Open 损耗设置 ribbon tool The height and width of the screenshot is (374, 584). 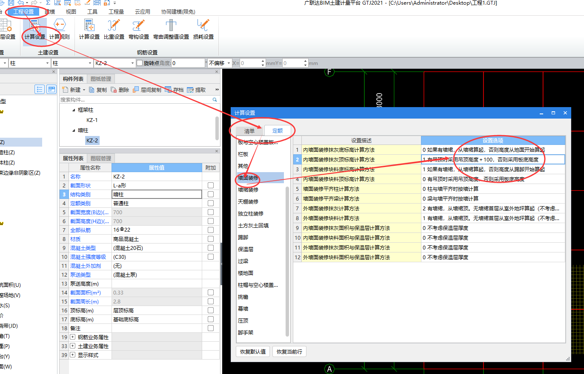[203, 29]
